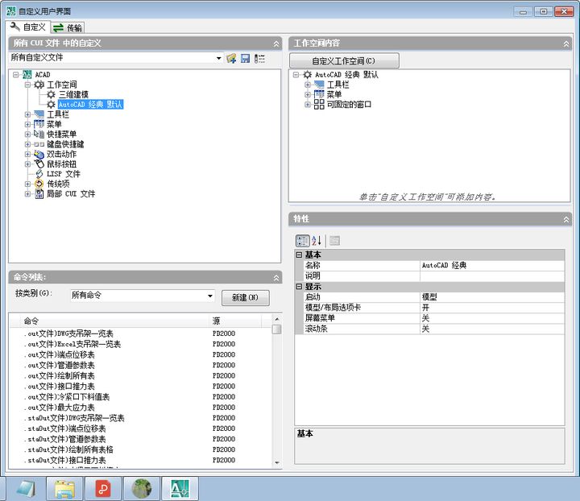Select command .out文件)冷紧口下料值表
The height and width of the screenshot is (501, 580).
click(x=67, y=397)
